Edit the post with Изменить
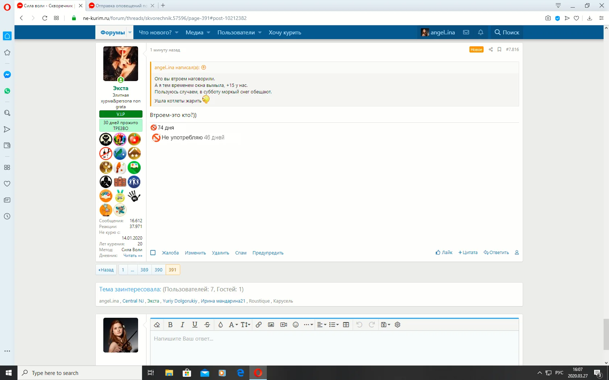The image size is (609, 380). pos(195,253)
